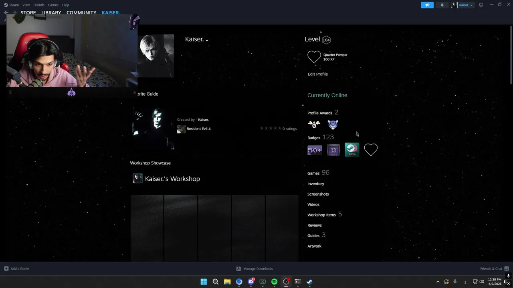Open Artwork link
Viewport: 513px width, 288px height.
tap(315, 246)
